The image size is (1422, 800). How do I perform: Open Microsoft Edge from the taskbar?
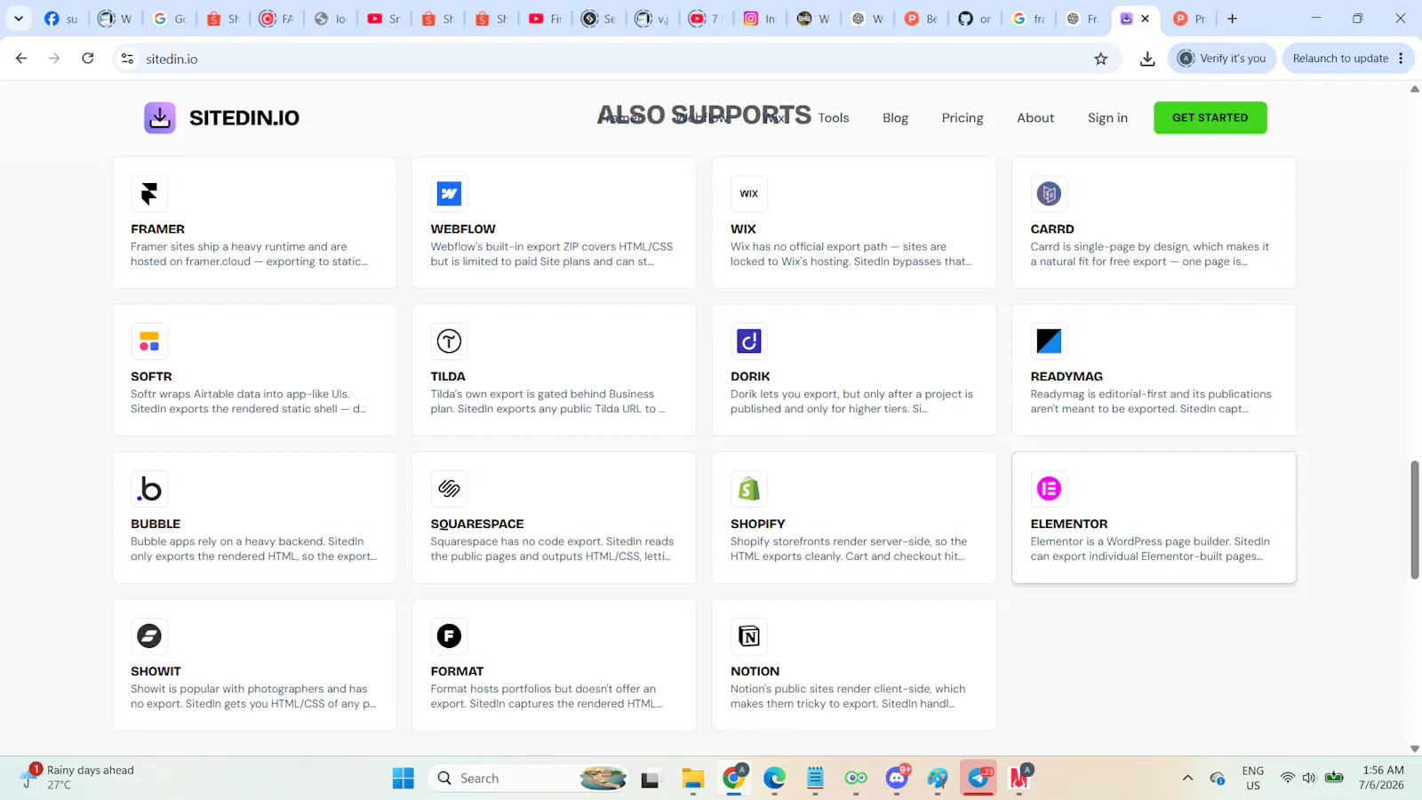774,779
